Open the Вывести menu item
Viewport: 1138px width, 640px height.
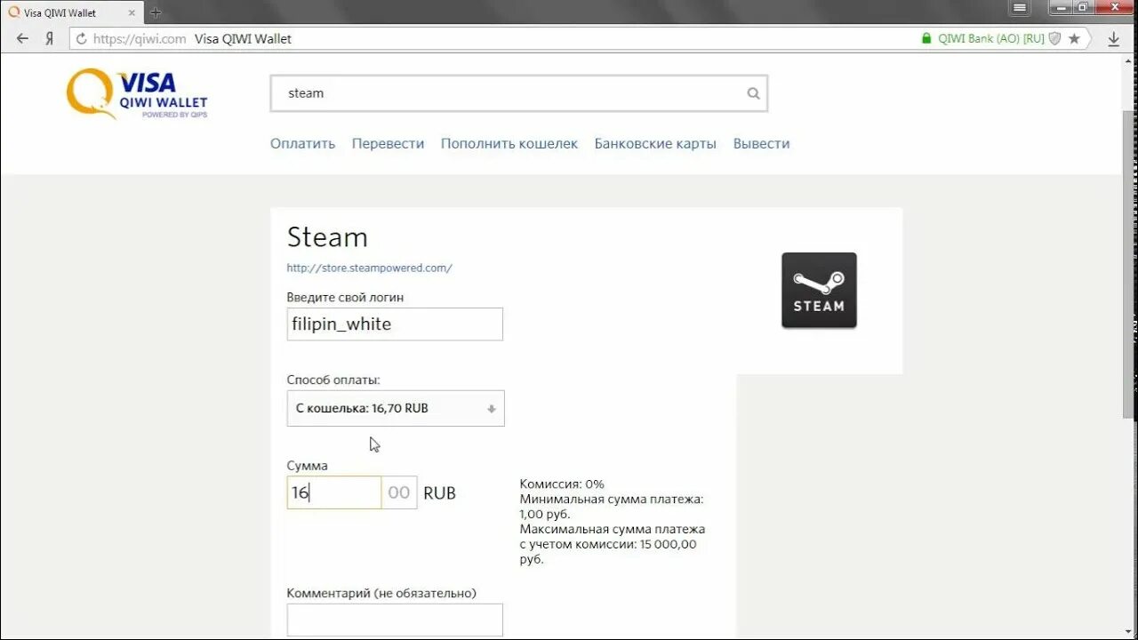pyautogui.click(x=761, y=143)
